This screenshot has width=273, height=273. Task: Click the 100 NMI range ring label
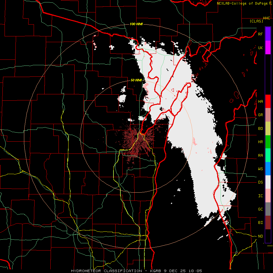tap(136, 24)
